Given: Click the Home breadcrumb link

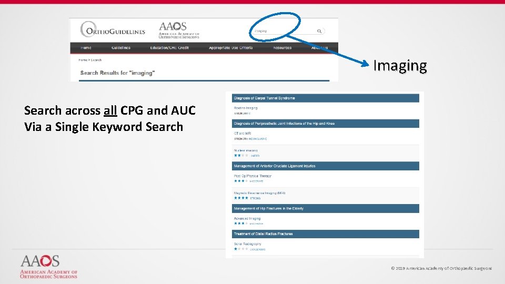Looking at the screenshot, I should click(x=83, y=60).
